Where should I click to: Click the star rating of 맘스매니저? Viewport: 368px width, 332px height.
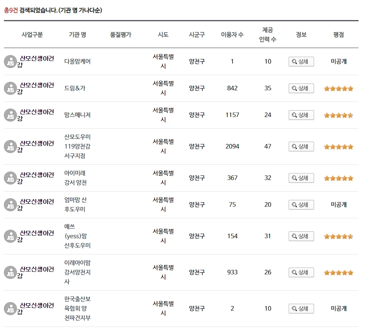338,115
